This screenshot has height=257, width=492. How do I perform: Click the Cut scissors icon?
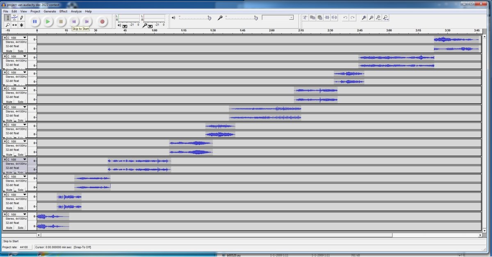point(305,18)
